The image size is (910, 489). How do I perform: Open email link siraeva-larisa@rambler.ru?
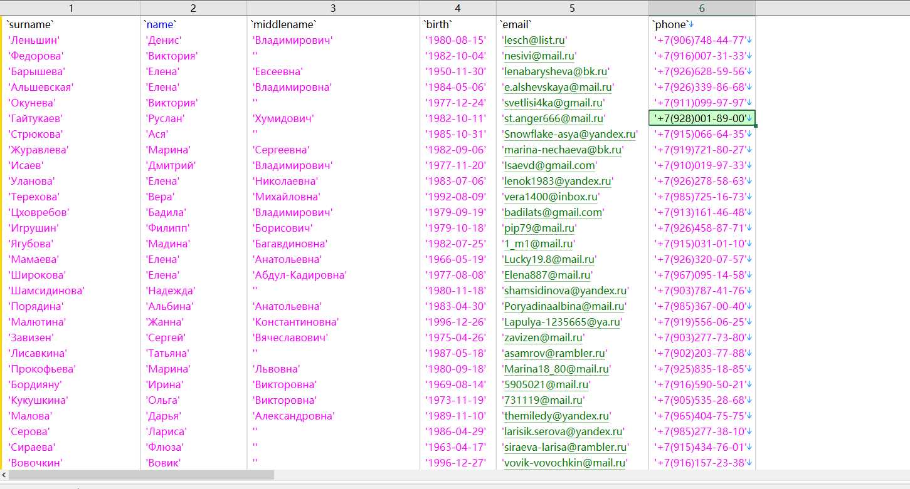pyautogui.click(x=566, y=447)
